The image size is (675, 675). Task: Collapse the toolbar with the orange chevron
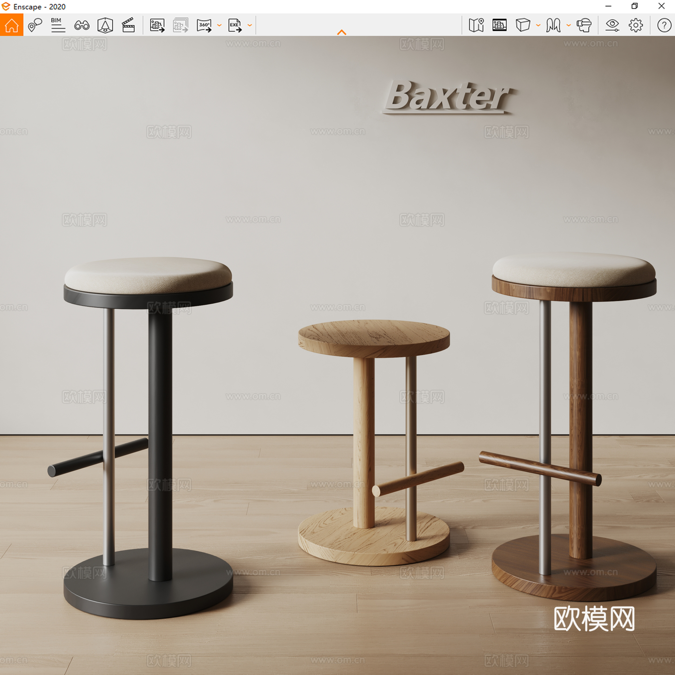click(x=342, y=32)
